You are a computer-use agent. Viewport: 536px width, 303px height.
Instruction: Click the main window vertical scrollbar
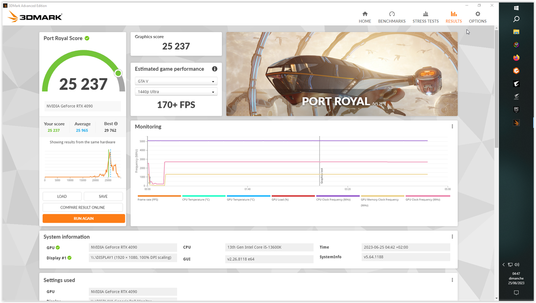(x=497, y=88)
